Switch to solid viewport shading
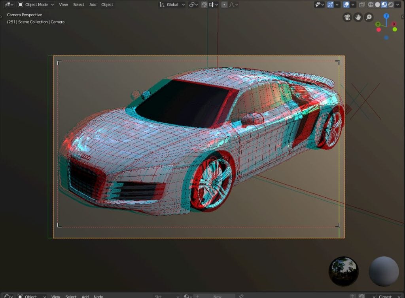The height and width of the screenshot is (298, 405). tap(377, 5)
